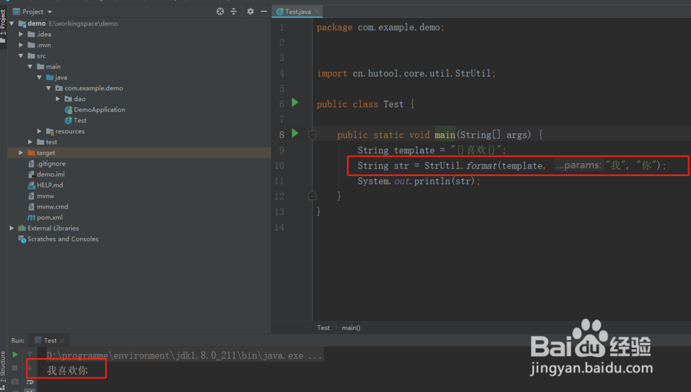Run main method via gutter arrow line 8
Viewport: 691px width, 392px height.
[x=295, y=133]
